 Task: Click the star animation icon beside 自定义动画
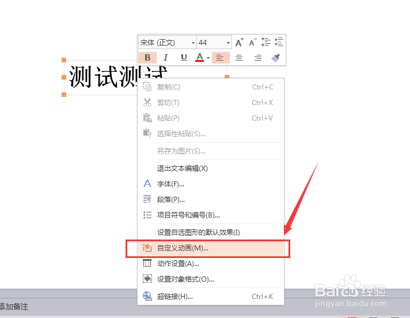coord(147,248)
